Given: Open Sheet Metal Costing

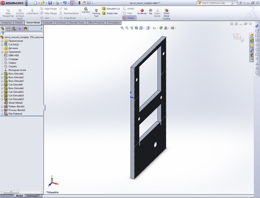Looking at the screenshot, I should (166, 14).
